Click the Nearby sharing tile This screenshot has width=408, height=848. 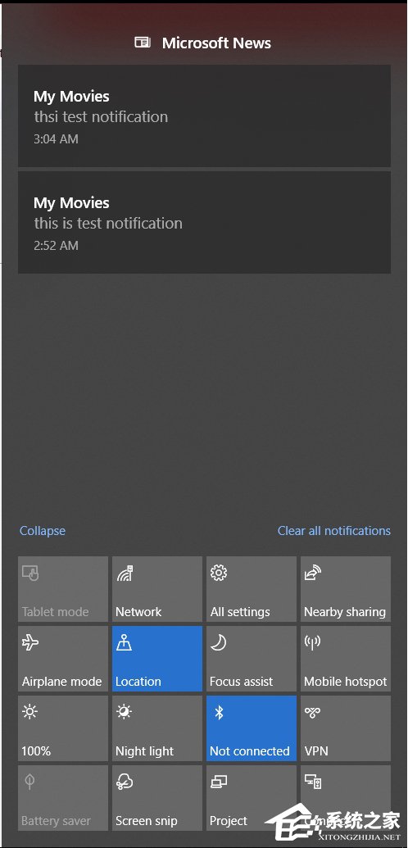345,589
